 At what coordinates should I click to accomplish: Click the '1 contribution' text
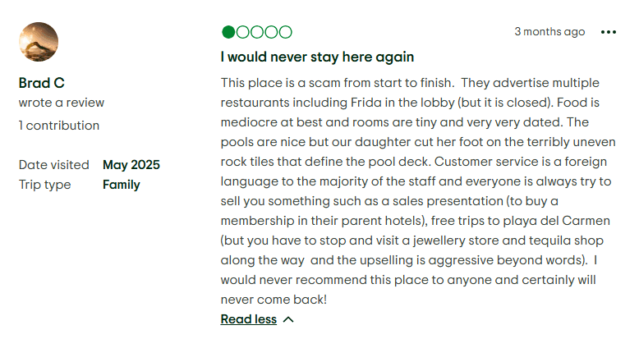coord(59,126)
